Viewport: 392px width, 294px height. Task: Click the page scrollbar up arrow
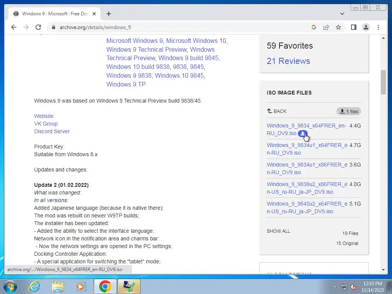(383, 38)
